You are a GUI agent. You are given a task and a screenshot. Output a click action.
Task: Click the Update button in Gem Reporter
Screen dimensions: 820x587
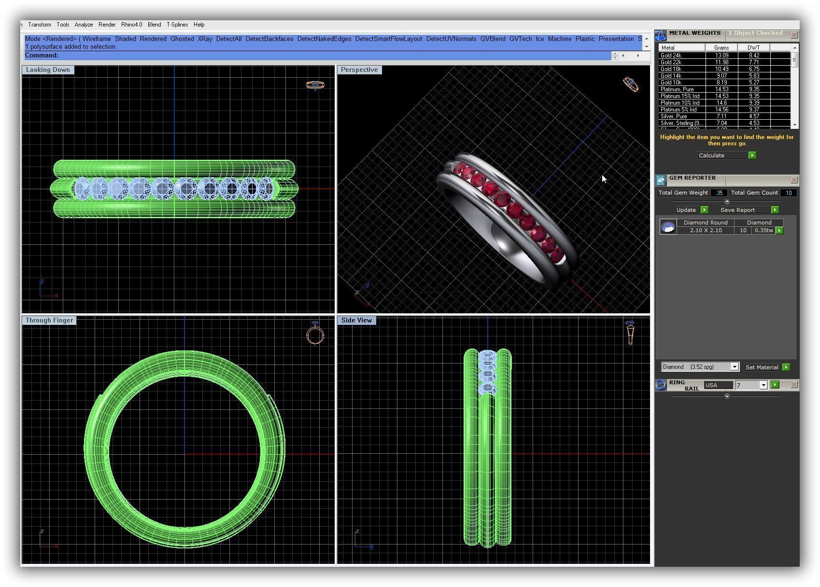(x=686, y=210)
